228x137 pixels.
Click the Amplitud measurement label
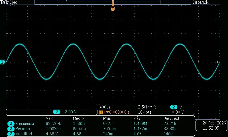coord(24,134)
